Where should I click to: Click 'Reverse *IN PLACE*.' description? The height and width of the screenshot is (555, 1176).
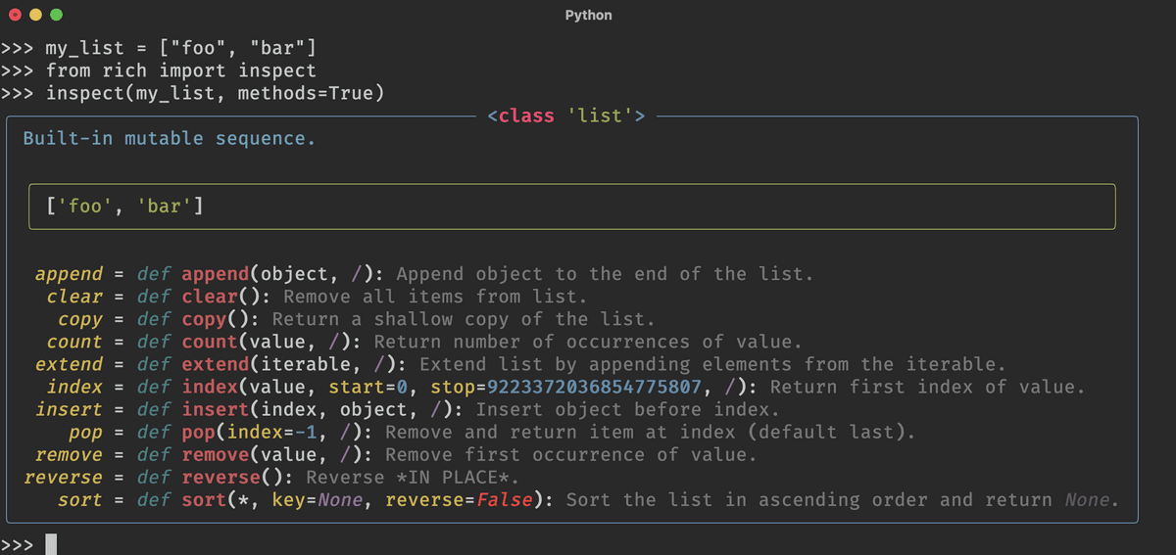click(413, 477)
